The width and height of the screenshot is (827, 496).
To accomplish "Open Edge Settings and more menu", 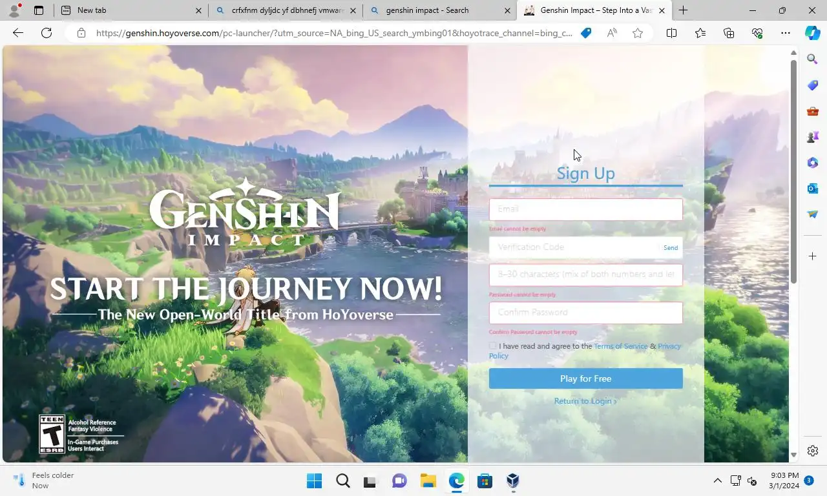I will point(786,33).
